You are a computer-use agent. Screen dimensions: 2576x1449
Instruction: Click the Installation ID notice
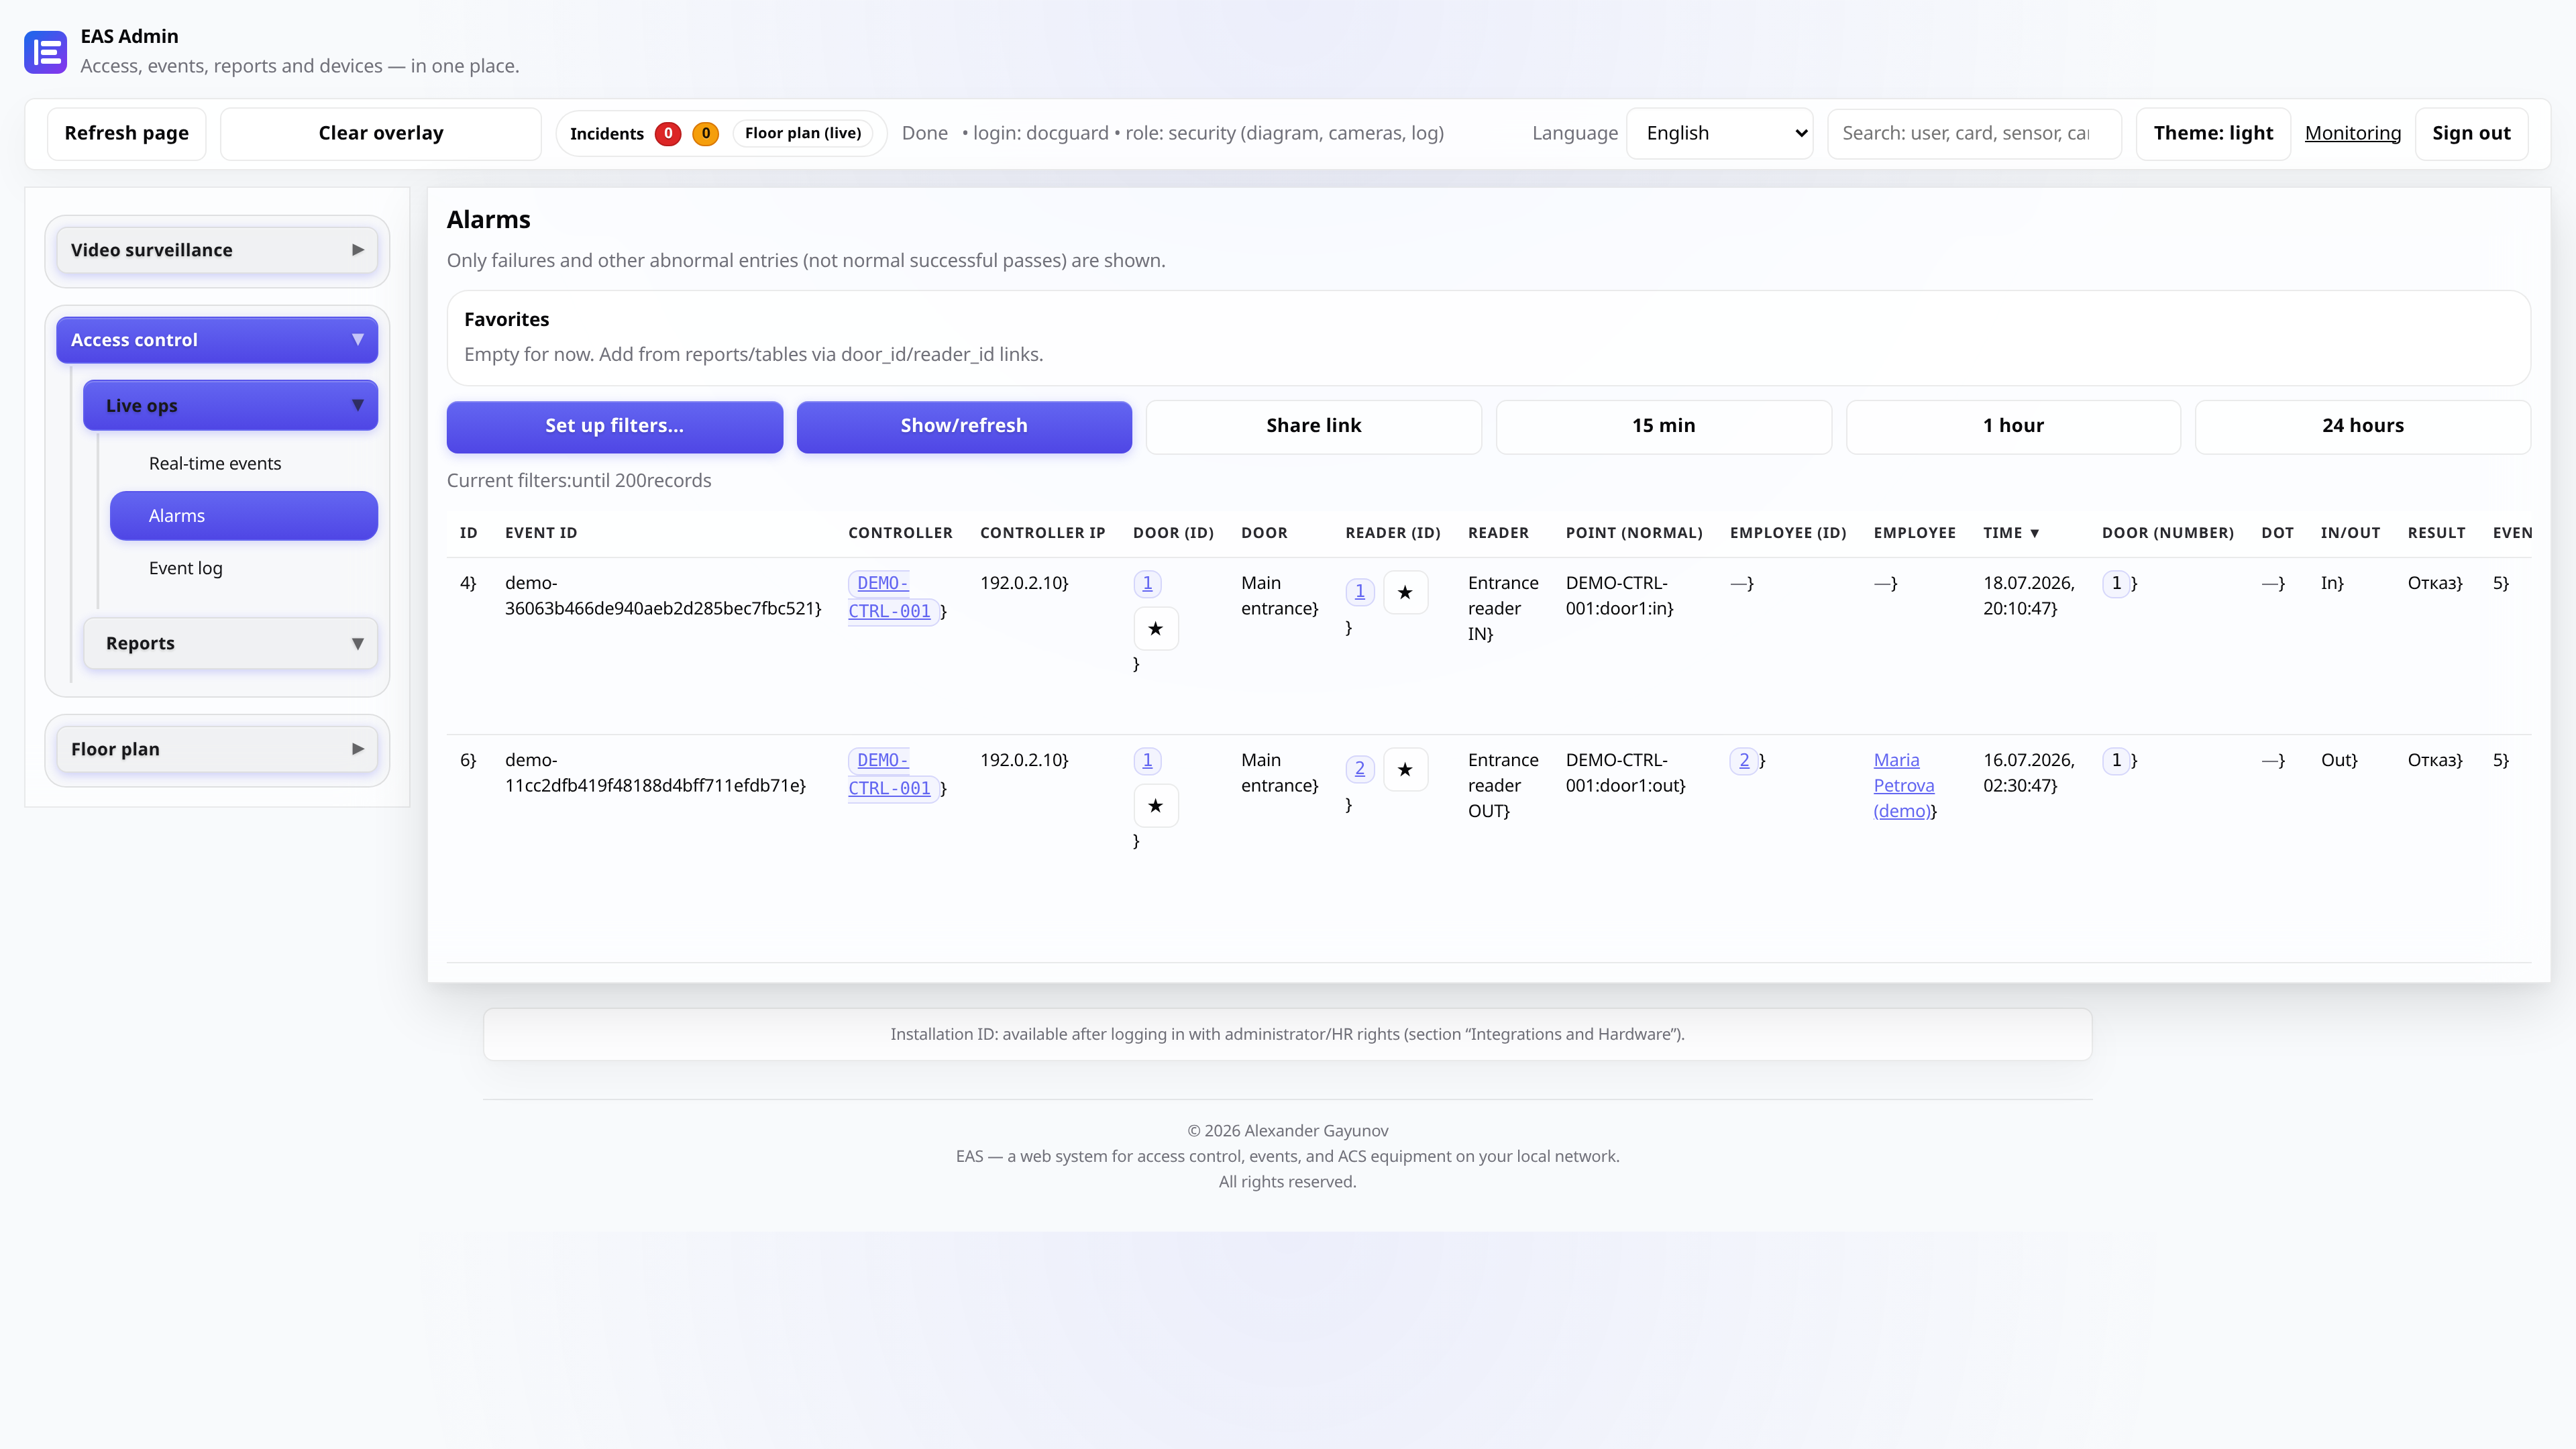1288,1034
